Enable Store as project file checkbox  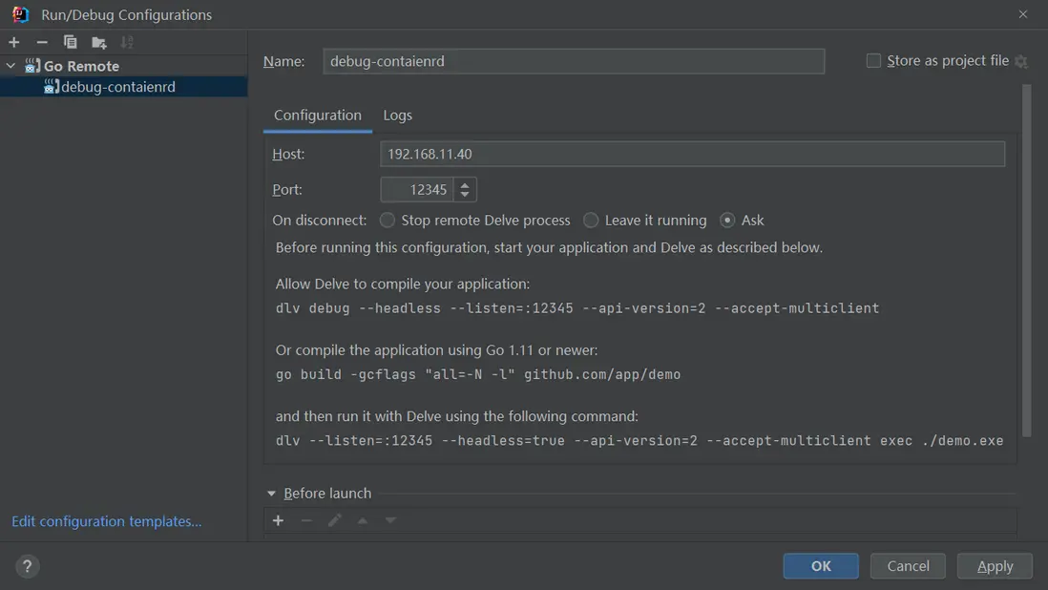pyautogui.click(x=872, y=60)
